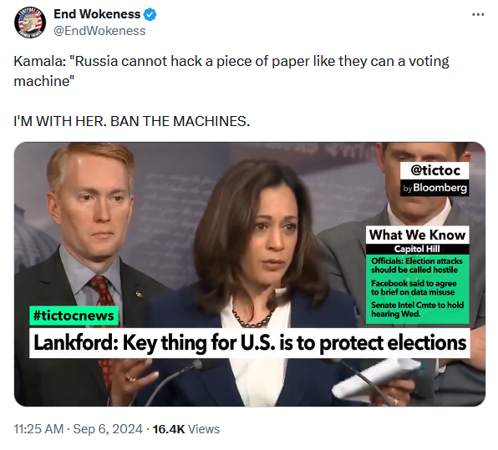
Task: Play the embedded Kamala video
Action: coord(250,274)
